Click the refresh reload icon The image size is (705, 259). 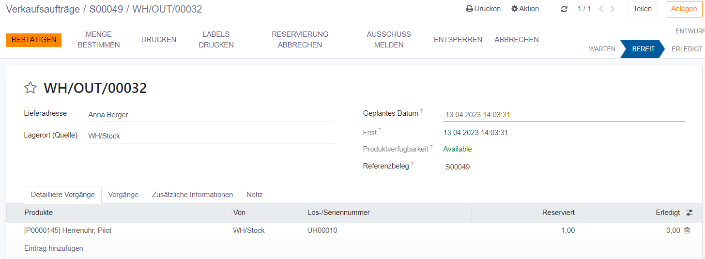point(564,9)
